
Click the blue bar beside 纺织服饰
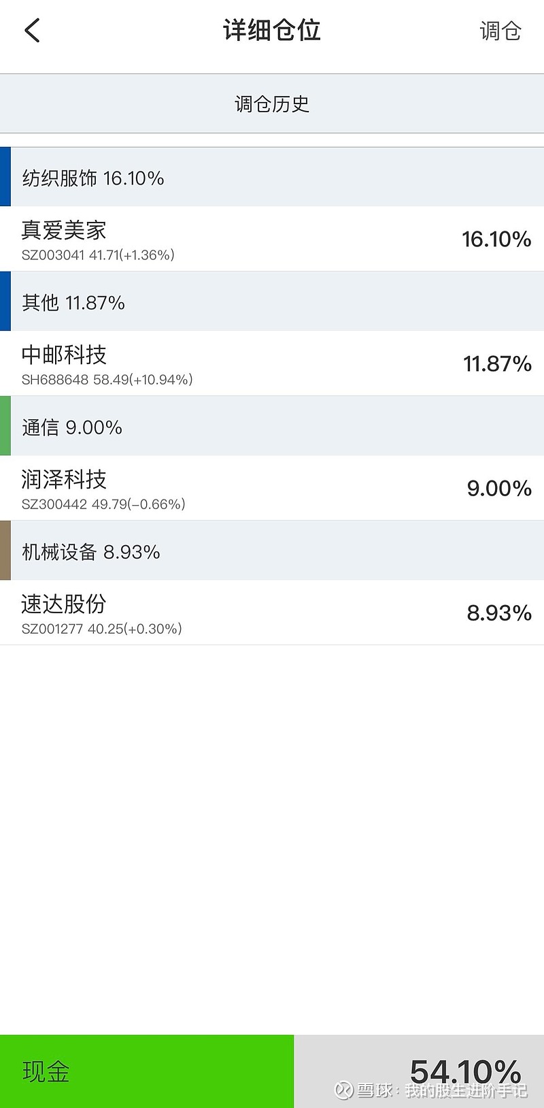click(5, 177)
